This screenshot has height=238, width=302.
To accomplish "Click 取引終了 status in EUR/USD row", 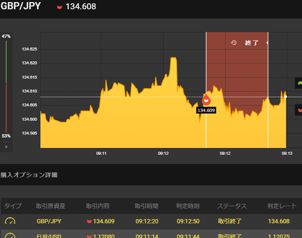I will [x=230, y=236].
